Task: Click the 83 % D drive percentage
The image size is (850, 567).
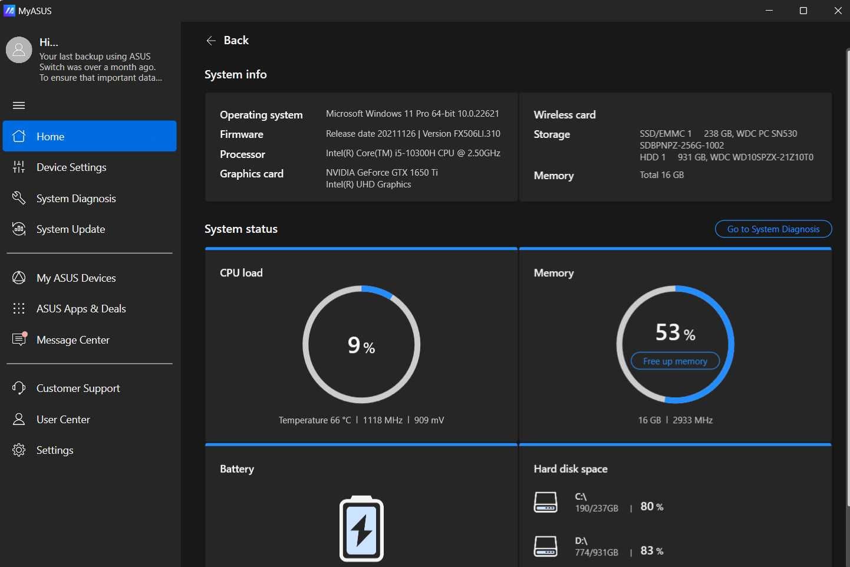Action: pos(652,550)
